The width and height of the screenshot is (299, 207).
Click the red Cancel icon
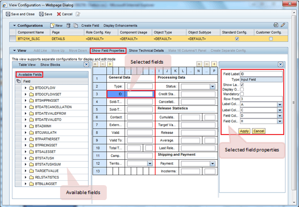pos(58,14)
